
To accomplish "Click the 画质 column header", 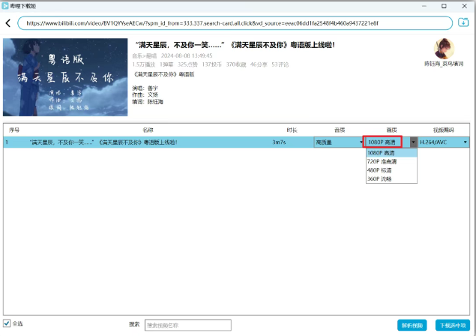I will tap(391, 130).
